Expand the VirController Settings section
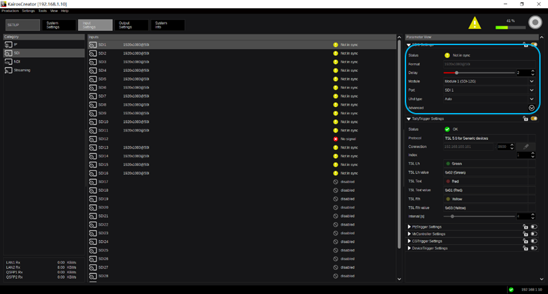 point(409,234)
